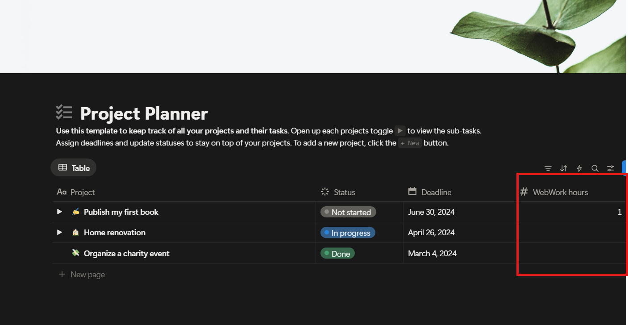Click the Project Planner checklist page icon
This screenshot has height=325, width=628.
64,112
